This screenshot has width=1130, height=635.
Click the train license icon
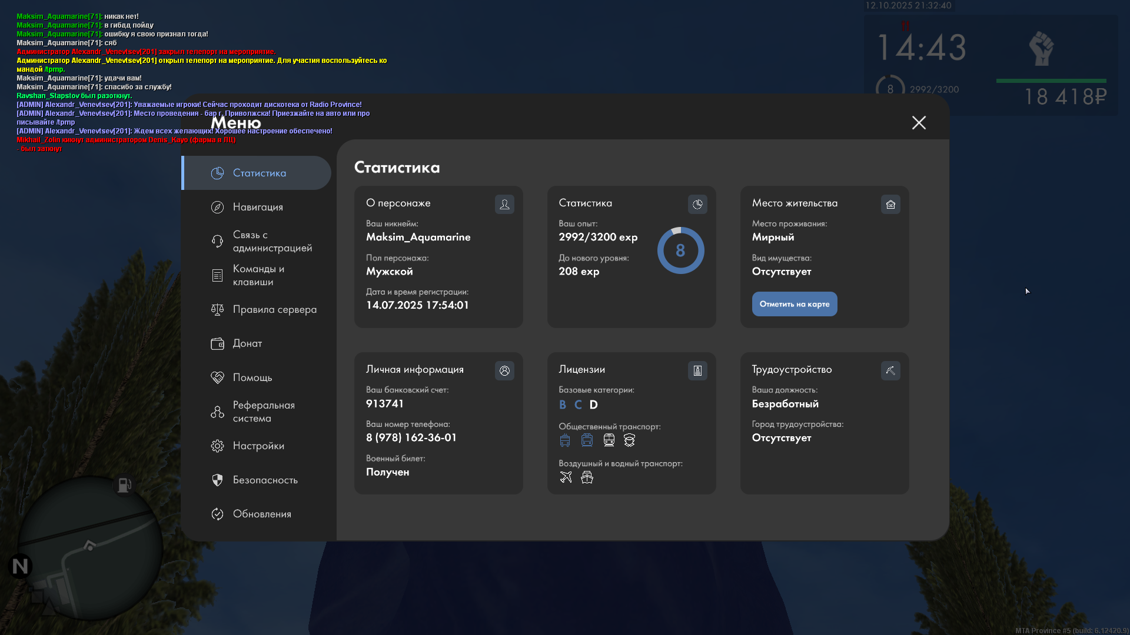(x=609, y=440)
